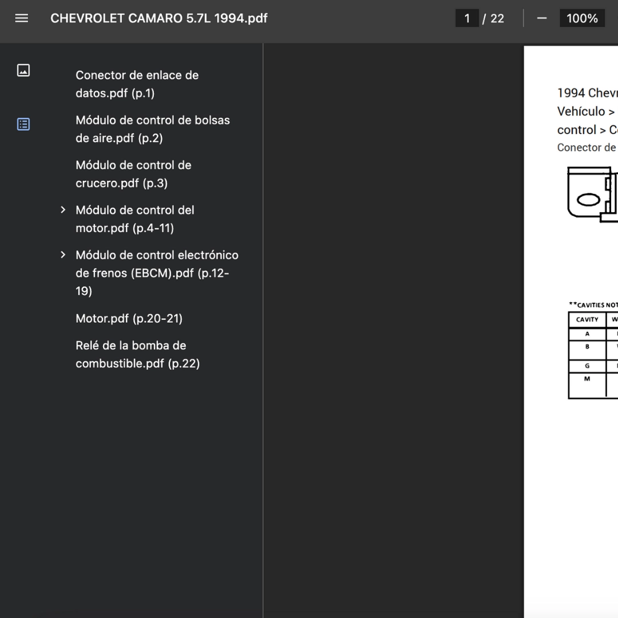
Task: Open Conector de enlace de datos.pdf bookmark
Action: pos(137,84)
